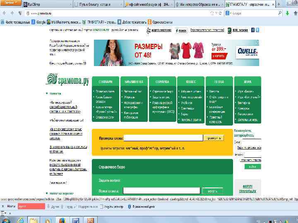Switch to the оф сайт минобр науки tab
298x223 pixels.
tap(149, 5)
